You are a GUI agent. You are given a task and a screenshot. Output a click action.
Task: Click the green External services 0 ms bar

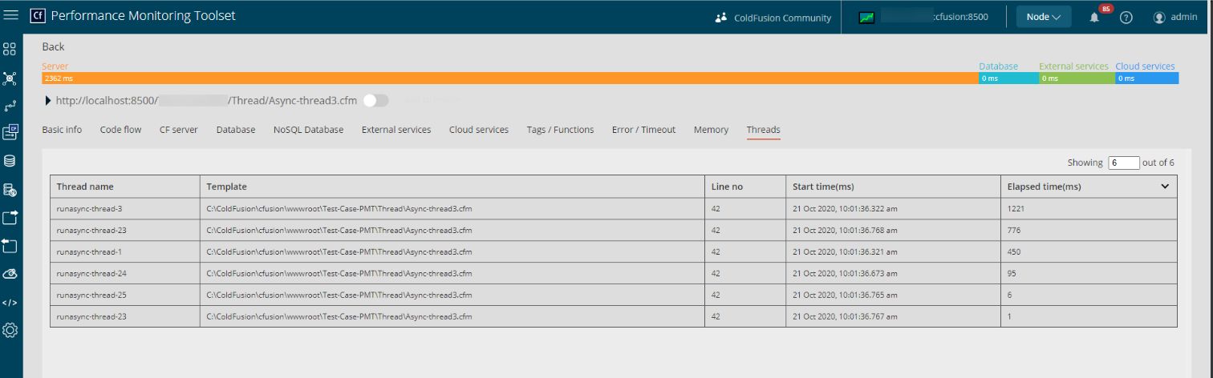click(1077, 78)
